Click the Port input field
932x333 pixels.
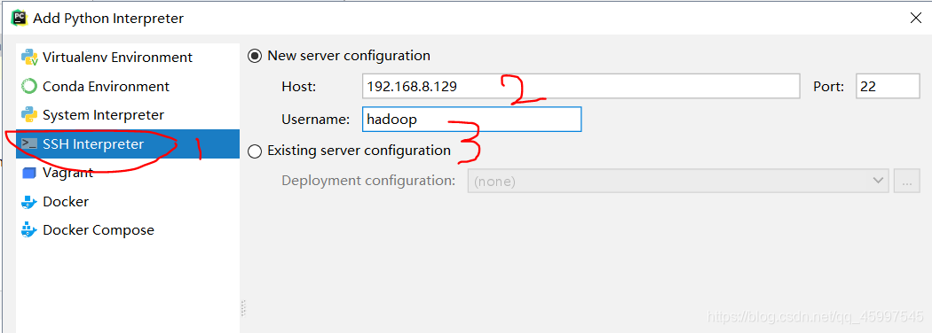click(888, 86)
